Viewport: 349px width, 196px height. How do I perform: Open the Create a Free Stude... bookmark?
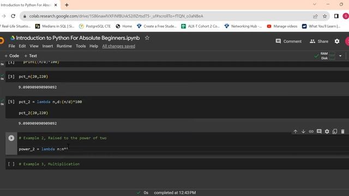(157, 26)
